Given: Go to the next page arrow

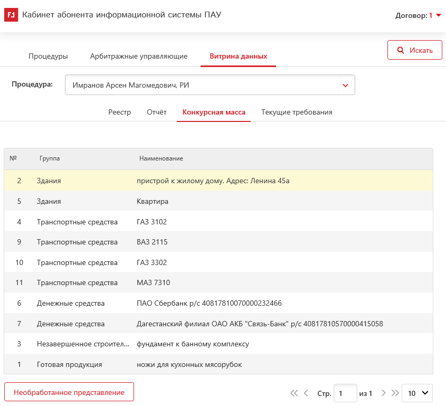Looking at the screenshot, I should click(384, 393).
